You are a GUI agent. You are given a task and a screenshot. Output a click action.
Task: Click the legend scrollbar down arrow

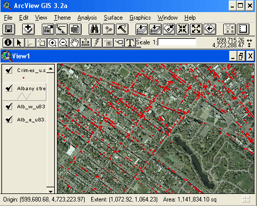click(x=50, y=191)
